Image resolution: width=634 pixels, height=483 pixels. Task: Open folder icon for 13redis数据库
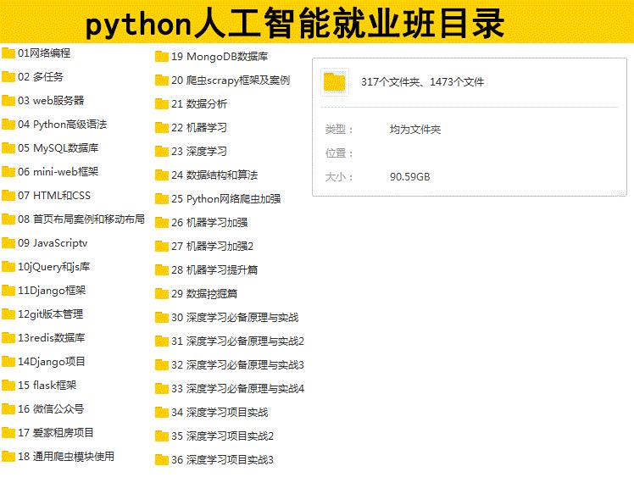[8, 338]
